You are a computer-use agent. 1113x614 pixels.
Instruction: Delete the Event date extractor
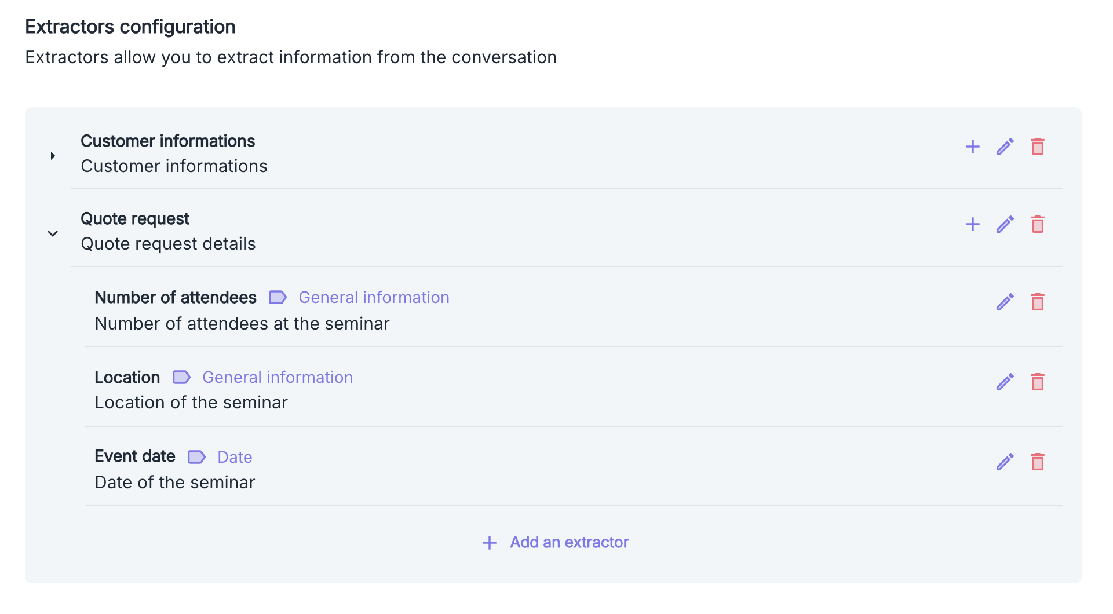[x=1037, y=462]
